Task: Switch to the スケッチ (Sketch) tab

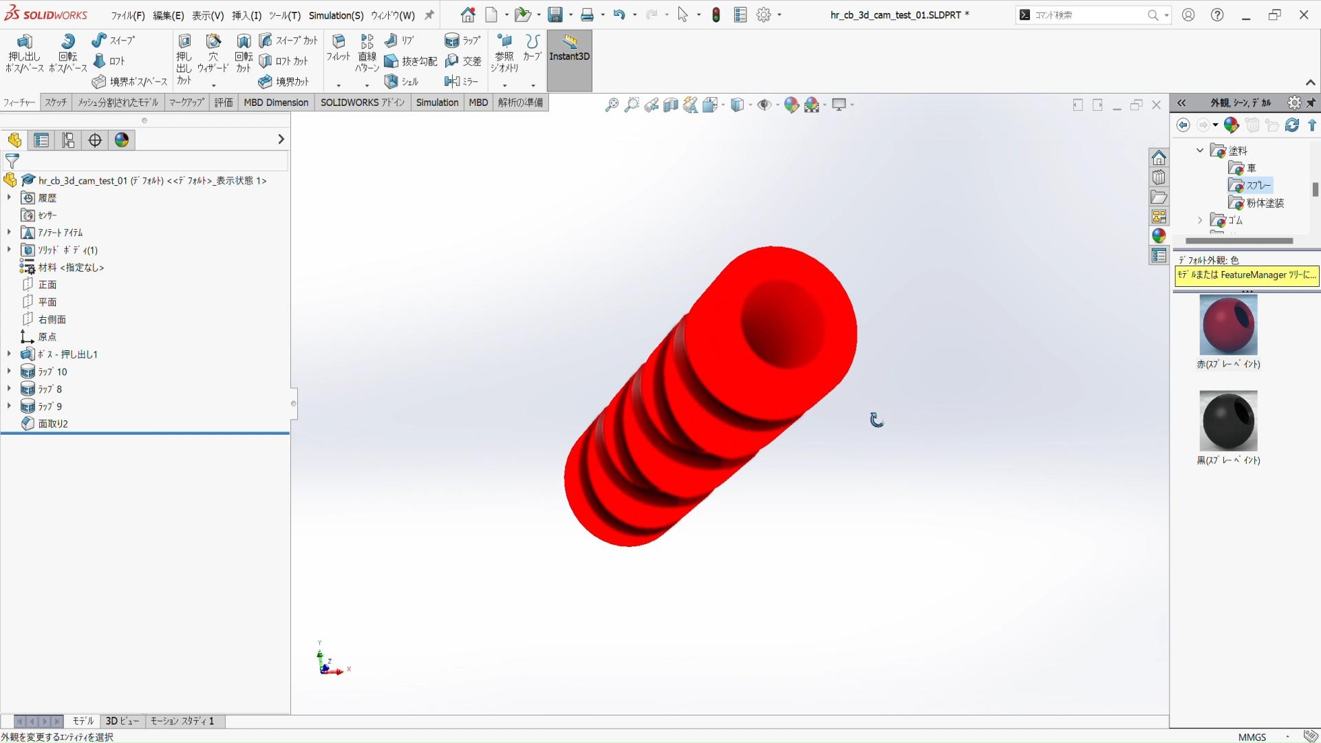Action: (56, 103)
